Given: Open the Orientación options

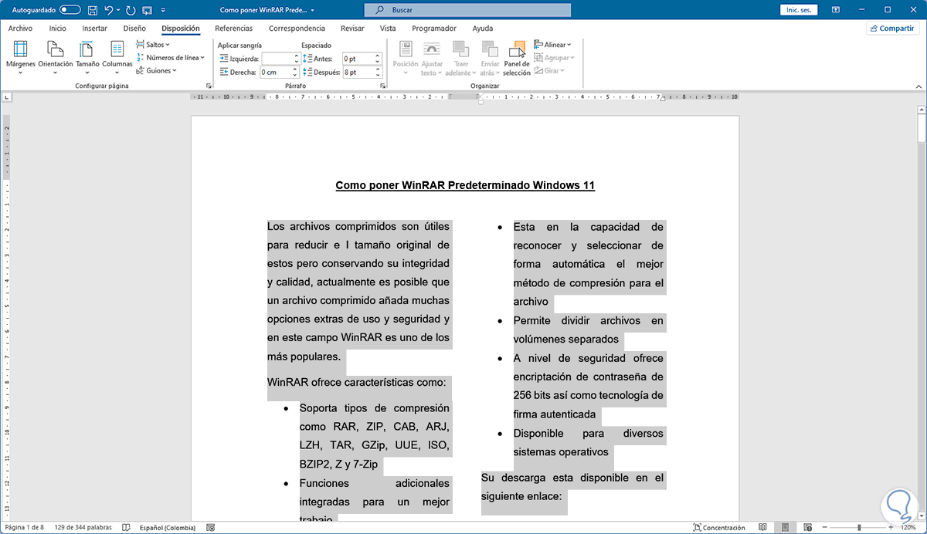Looking at the screenshot, I should point(56,58).
